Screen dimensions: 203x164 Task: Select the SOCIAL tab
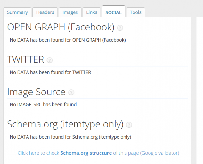(x=114, y=12)
